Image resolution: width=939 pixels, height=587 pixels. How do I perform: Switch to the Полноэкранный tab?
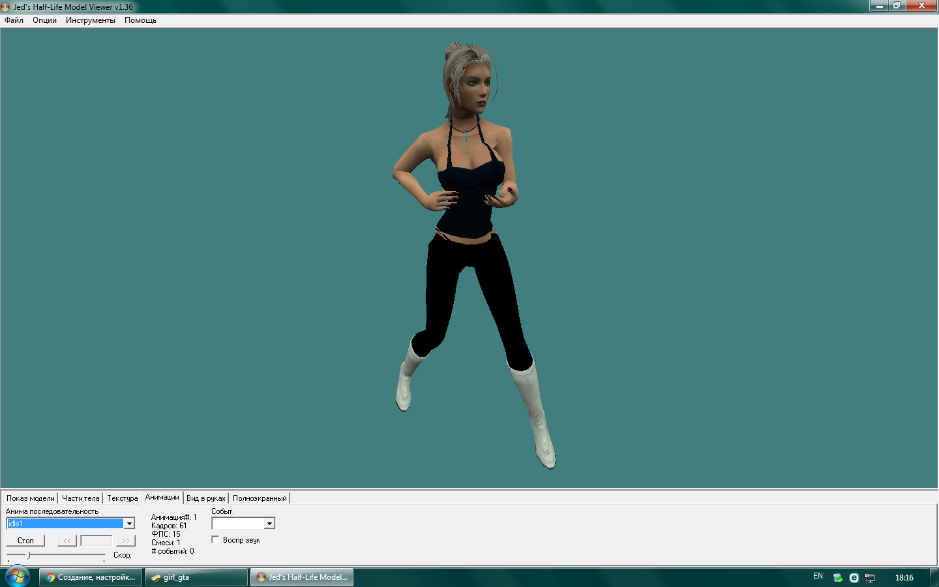point(260,498)
